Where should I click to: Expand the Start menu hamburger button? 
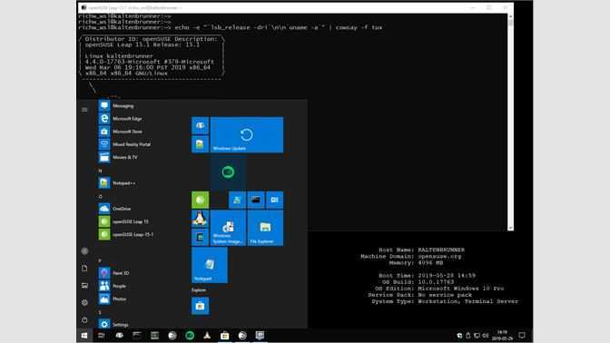pyautogui.click(x=84, y=110)
